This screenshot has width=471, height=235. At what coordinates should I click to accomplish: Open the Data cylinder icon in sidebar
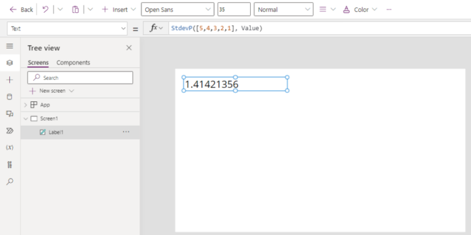point(10,97)
